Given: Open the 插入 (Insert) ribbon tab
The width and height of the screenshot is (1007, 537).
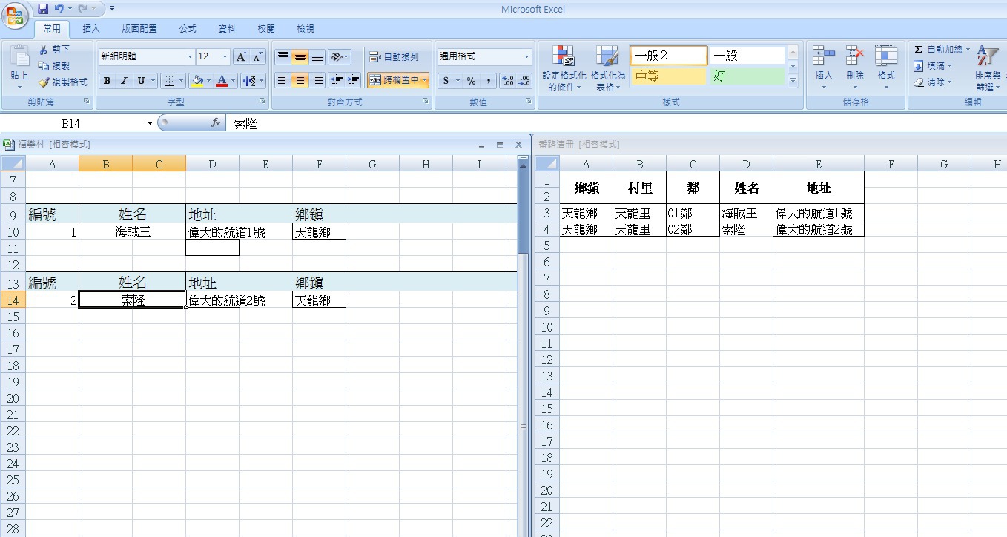Looking at the screenshot, I should (x=91, y=29).
